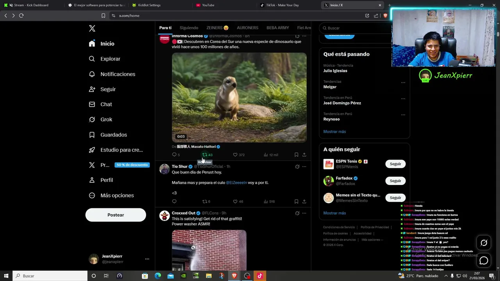Bookmark Tio Shur's post
Image resolution: width=500 pixels, height=281 pixels.
click(x=296, y=202)
